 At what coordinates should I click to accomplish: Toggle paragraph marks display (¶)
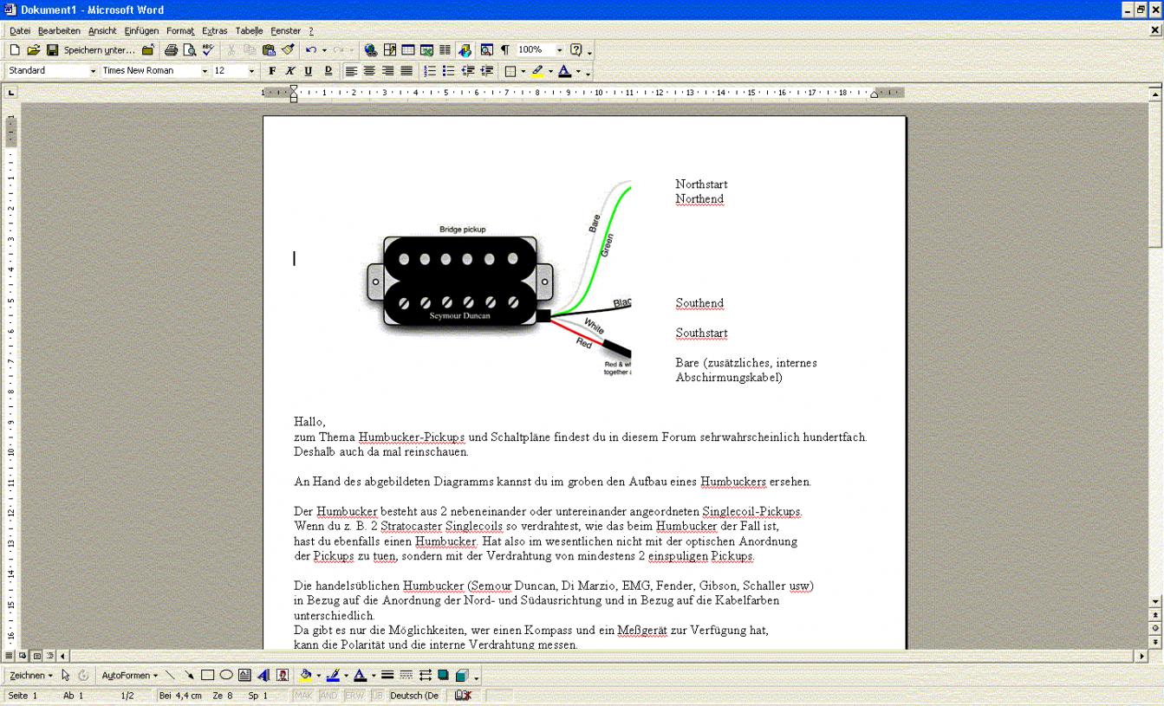(x=505, y=50)
